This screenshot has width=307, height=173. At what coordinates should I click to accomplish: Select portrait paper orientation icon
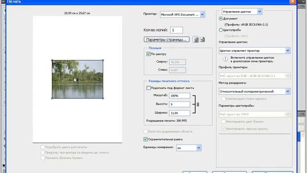pos(196,39)
